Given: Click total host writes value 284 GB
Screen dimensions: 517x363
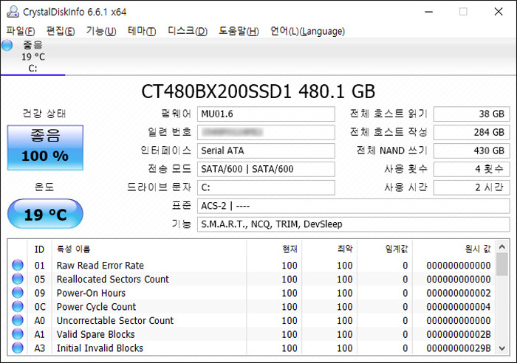Looking at the screenshot, I should (471, 132).
